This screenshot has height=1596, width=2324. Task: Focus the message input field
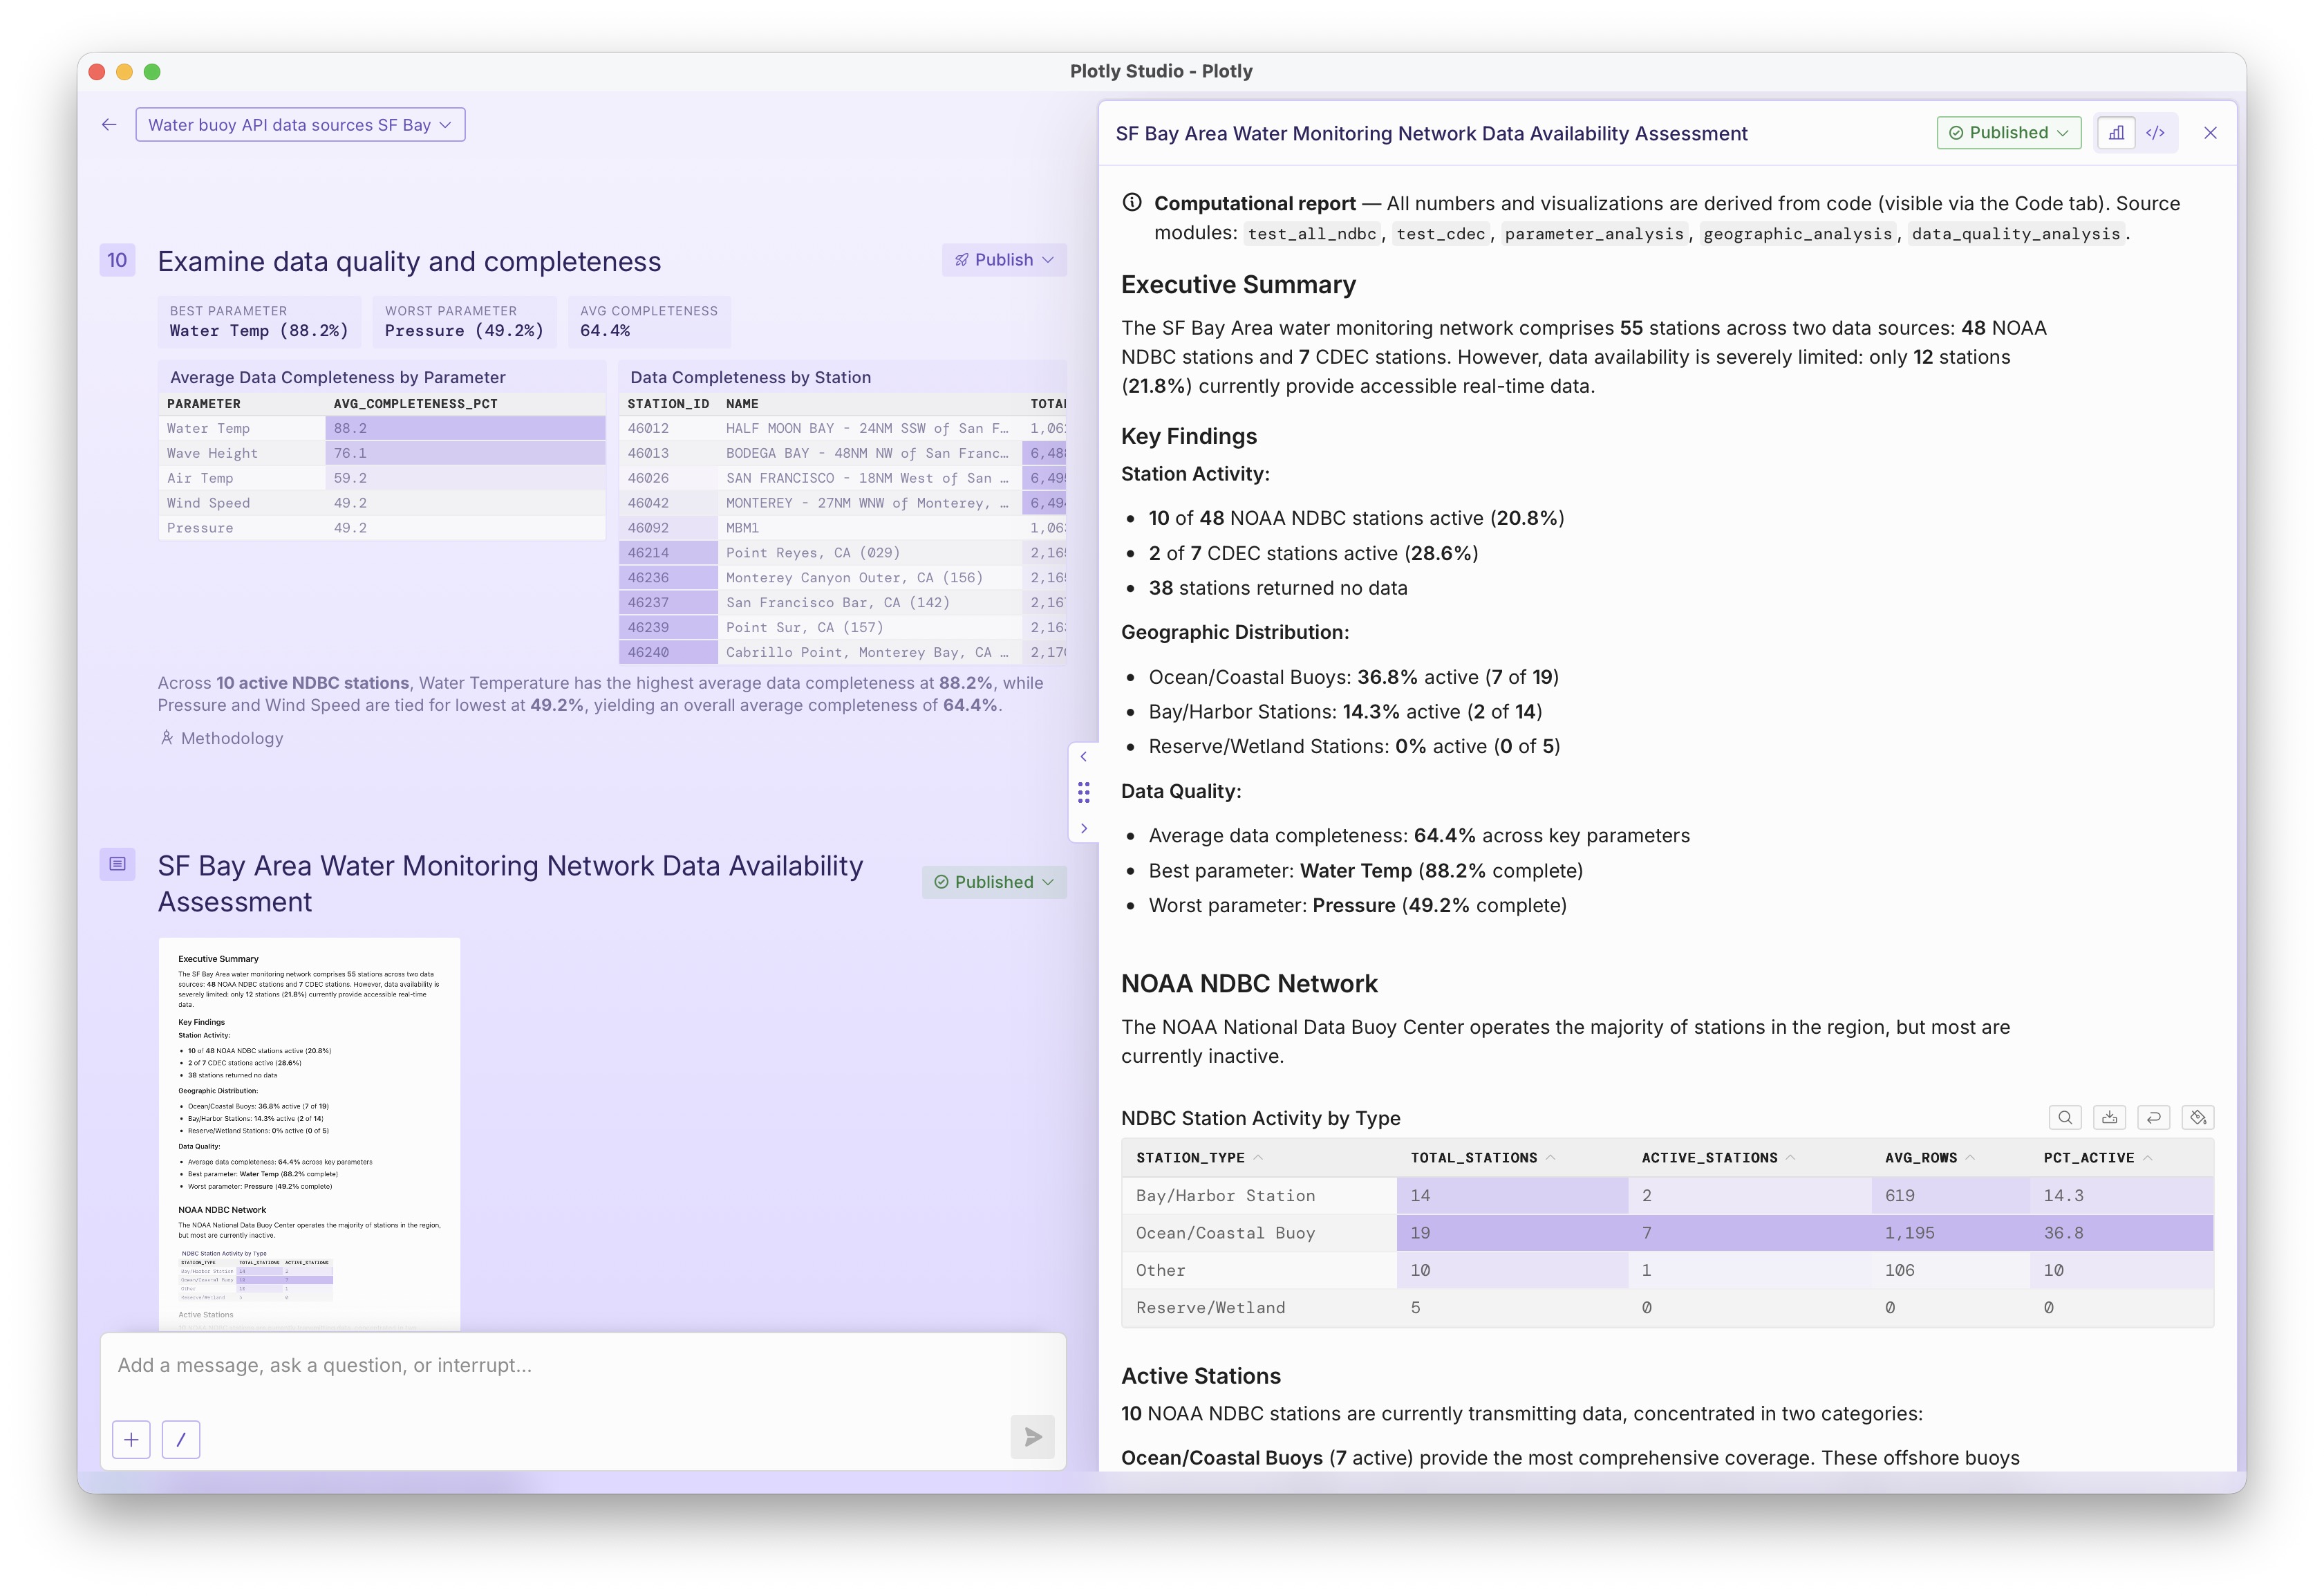[x=583, y=1366]
